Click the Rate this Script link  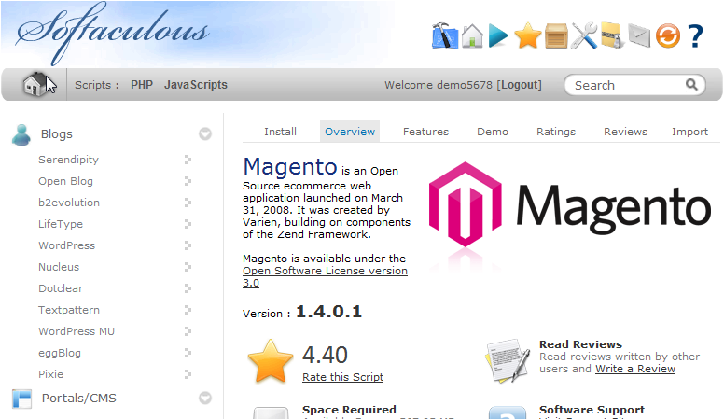pyautogui.click(x=342, y=377)
